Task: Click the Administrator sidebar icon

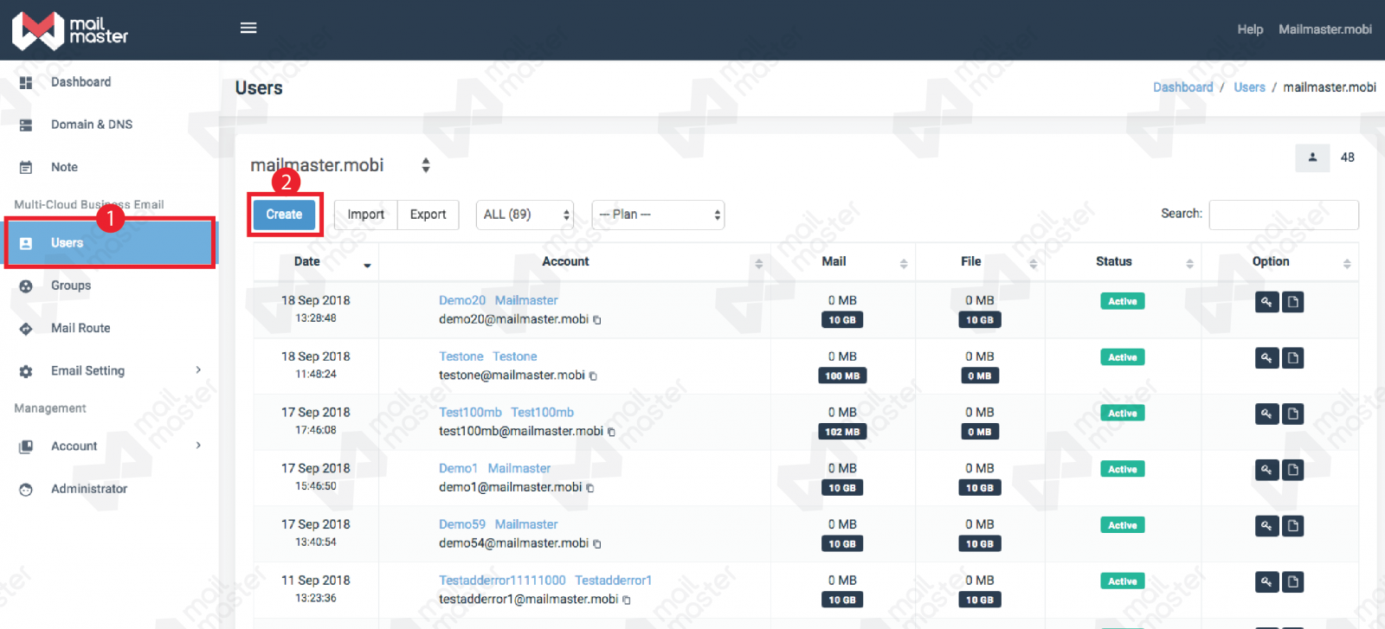Action: (26, 489)
